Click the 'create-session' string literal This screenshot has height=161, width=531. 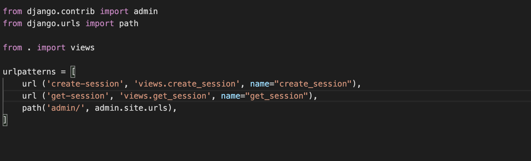85,84
